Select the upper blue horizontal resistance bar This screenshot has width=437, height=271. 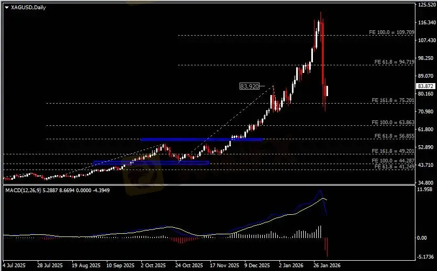coord(202,139)
